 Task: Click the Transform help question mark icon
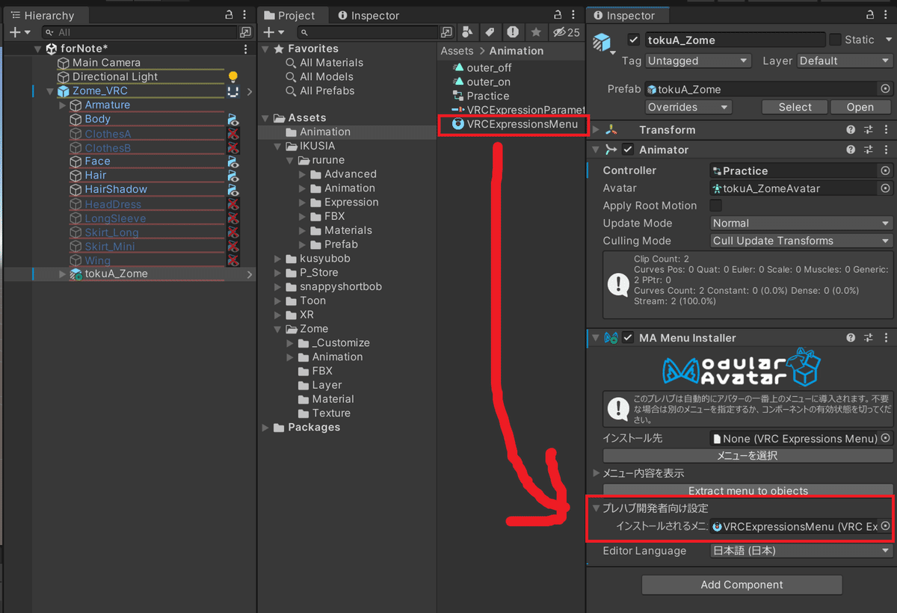(x=851, y=129)
